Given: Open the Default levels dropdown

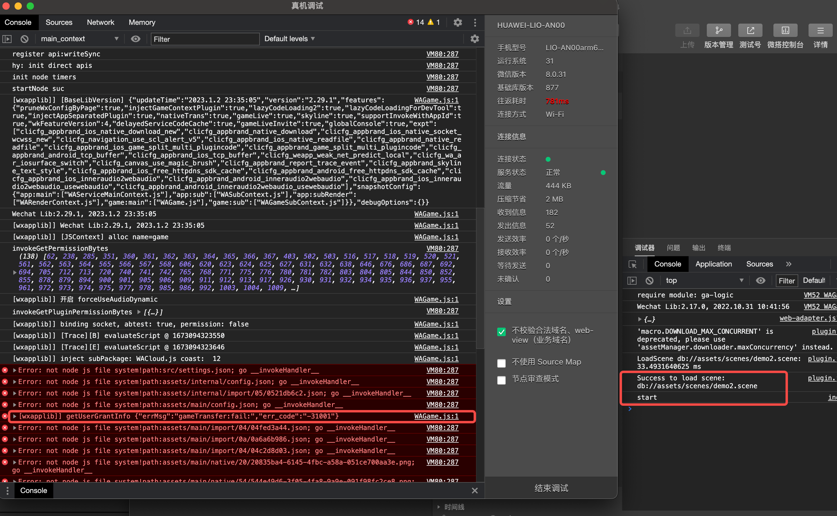Looking at the screenshot, I should (x=289, y=39).
